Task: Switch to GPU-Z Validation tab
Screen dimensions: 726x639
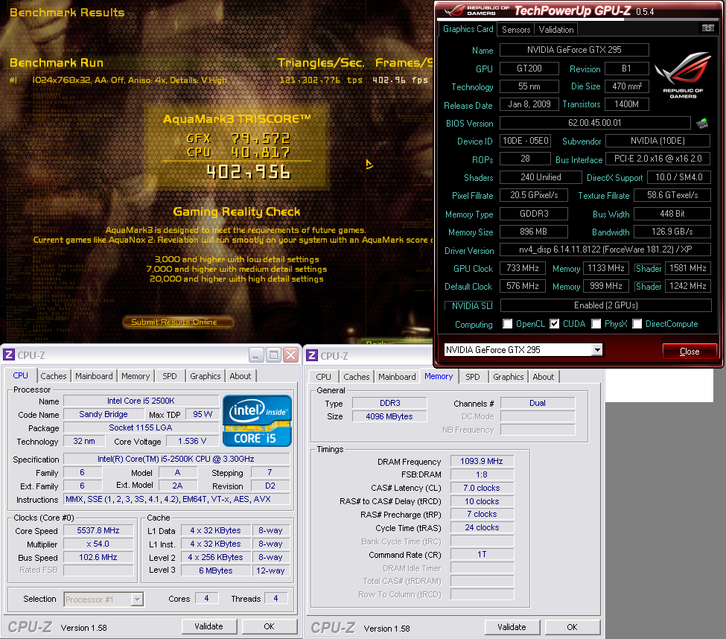Action: point(556,30)
